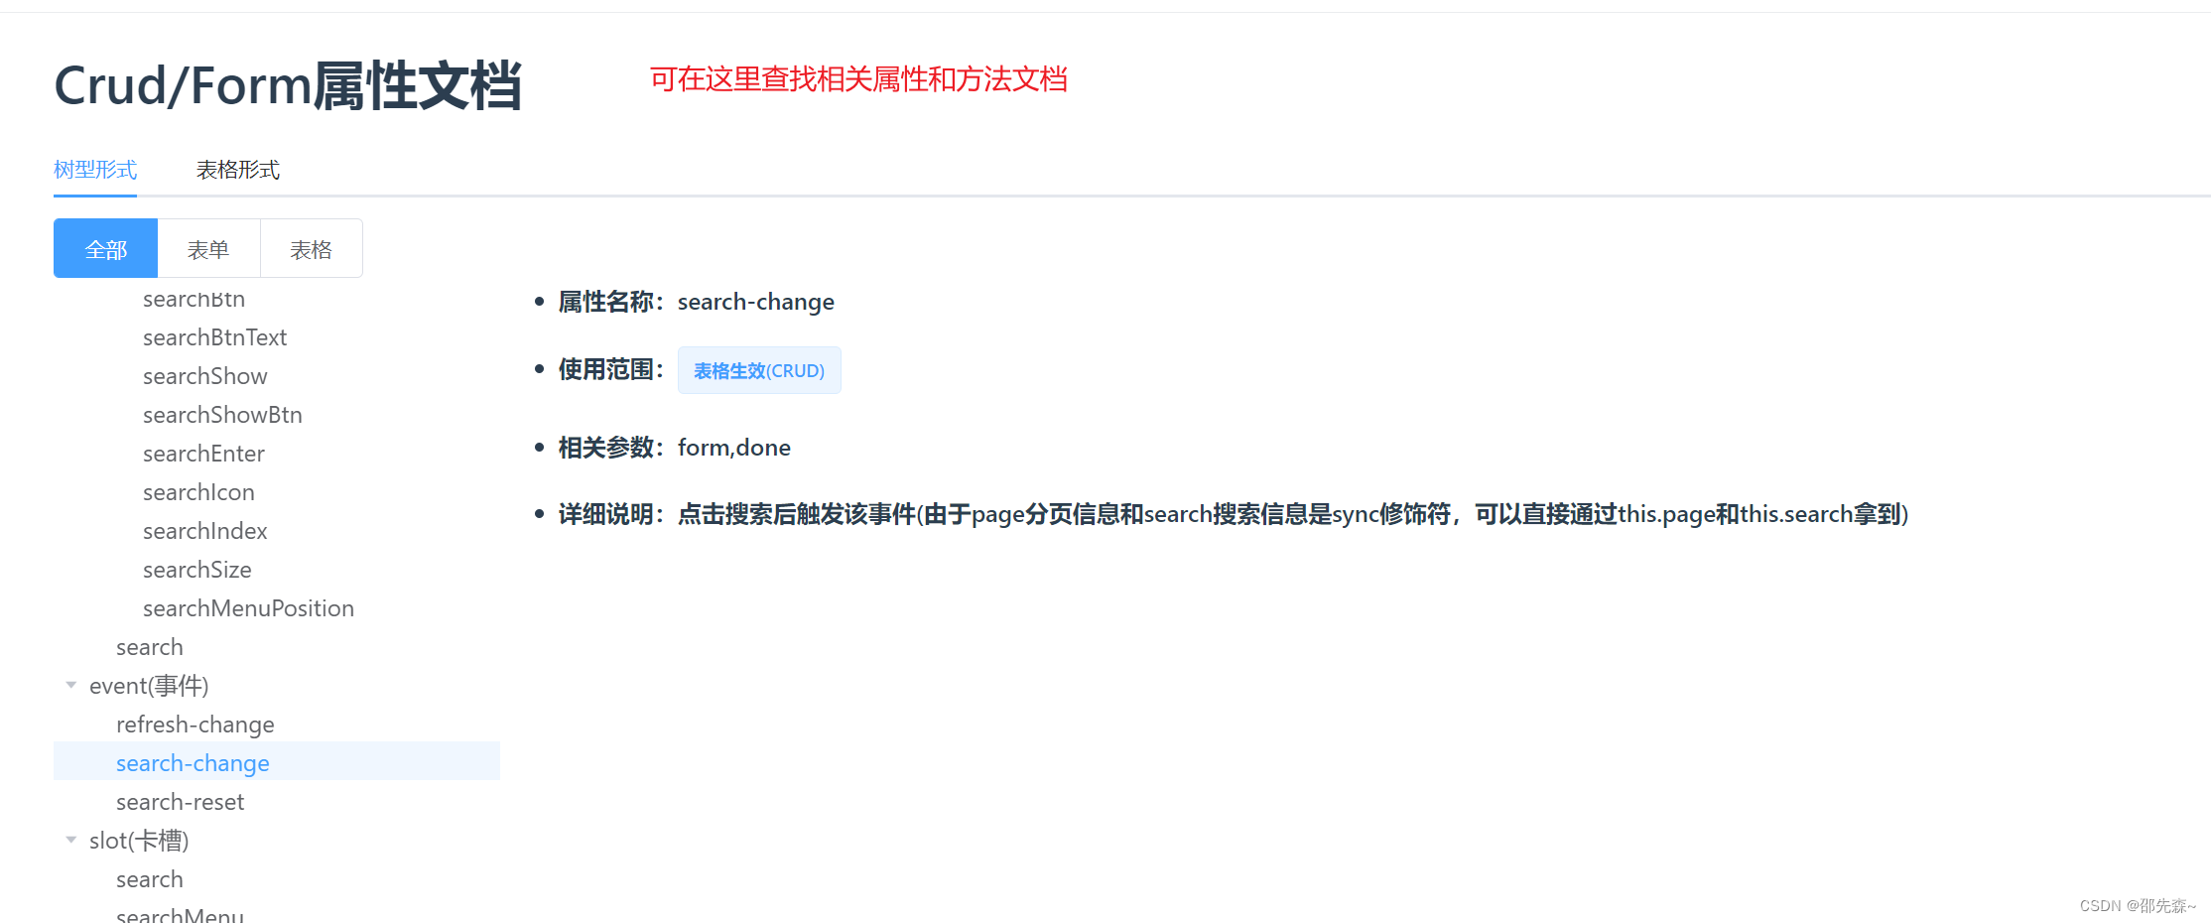Viewport: 2211px width, 923px height.
Task: Select the 树型形式 tab
Action: tap(94, 170)
